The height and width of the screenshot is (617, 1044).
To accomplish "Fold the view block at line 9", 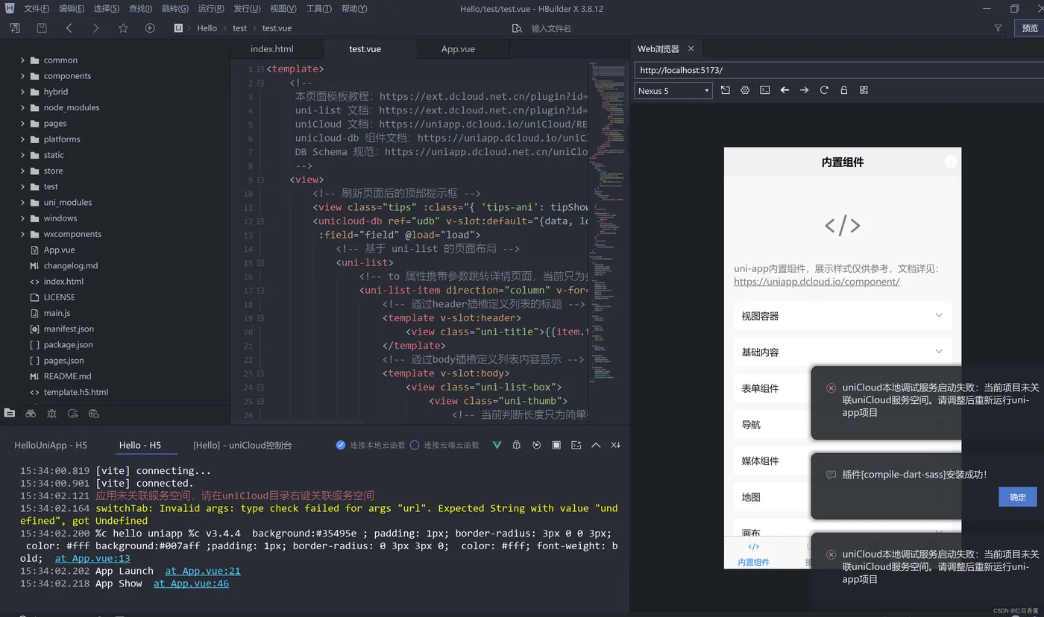I will click(260, 180).
